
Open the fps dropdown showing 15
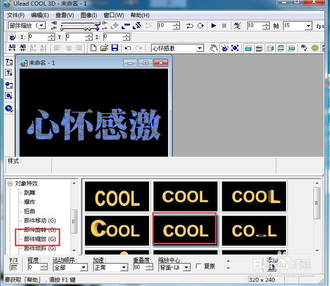(308, 26)
